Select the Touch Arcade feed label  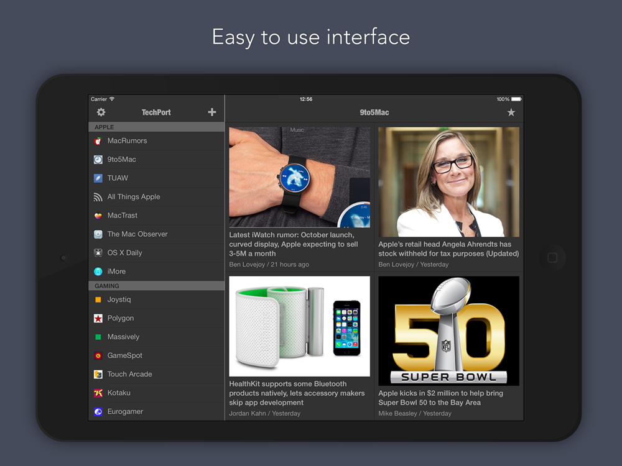coord(130,374)
